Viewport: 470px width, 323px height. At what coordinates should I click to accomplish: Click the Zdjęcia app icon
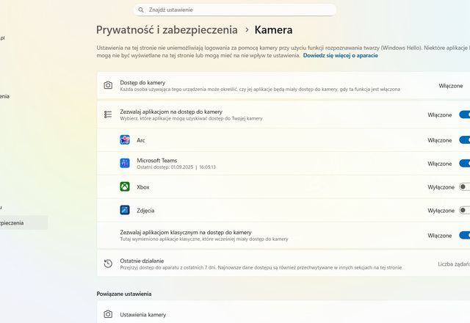[x=125, y=210]
